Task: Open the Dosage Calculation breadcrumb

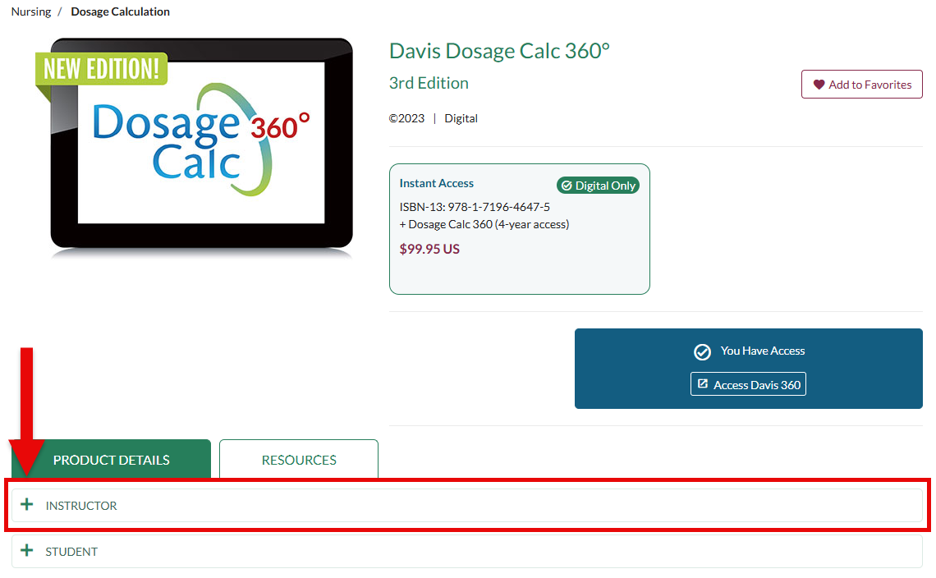Action: [120, 11]
